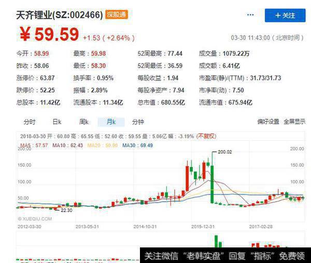Image resolution: width=311 pixels, height=263 pixels.
Task: Click the MA10 62.43 indicator label
Action: [67, 145]
